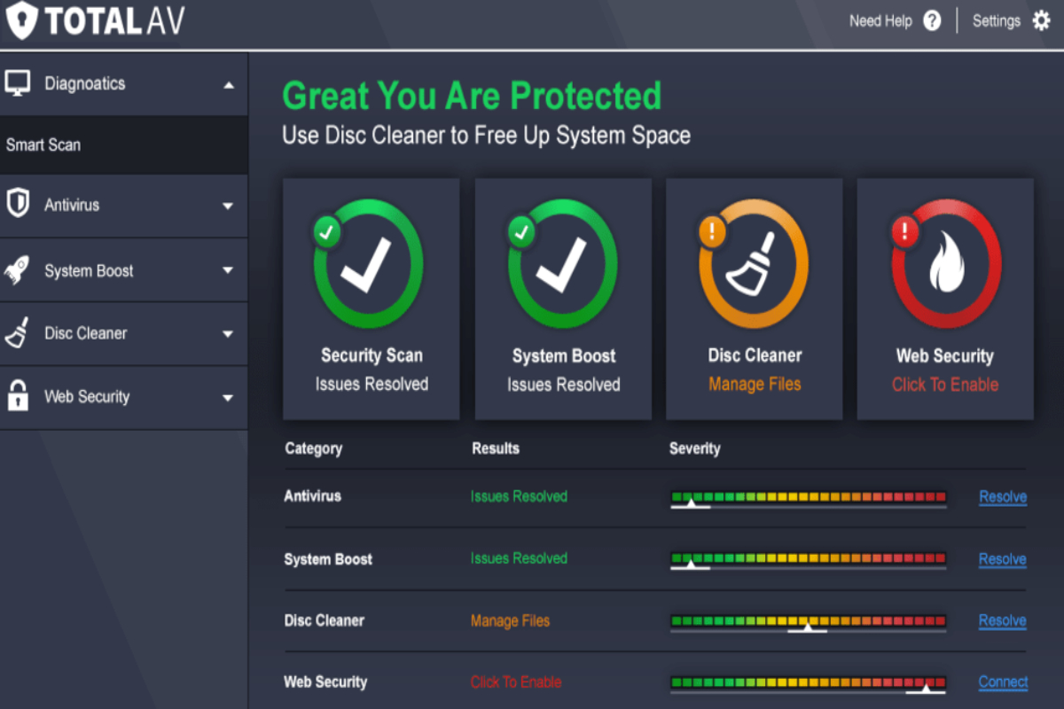1064x709 pixels.
Task: Click Resolve link in System Boost row
Action: point(1003,559)
